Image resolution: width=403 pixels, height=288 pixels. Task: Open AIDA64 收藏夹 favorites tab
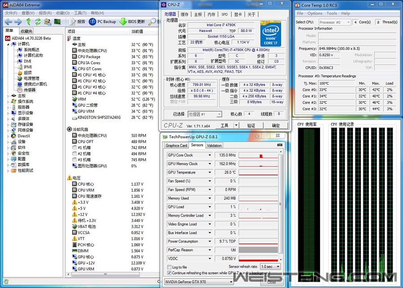(26, 31)
